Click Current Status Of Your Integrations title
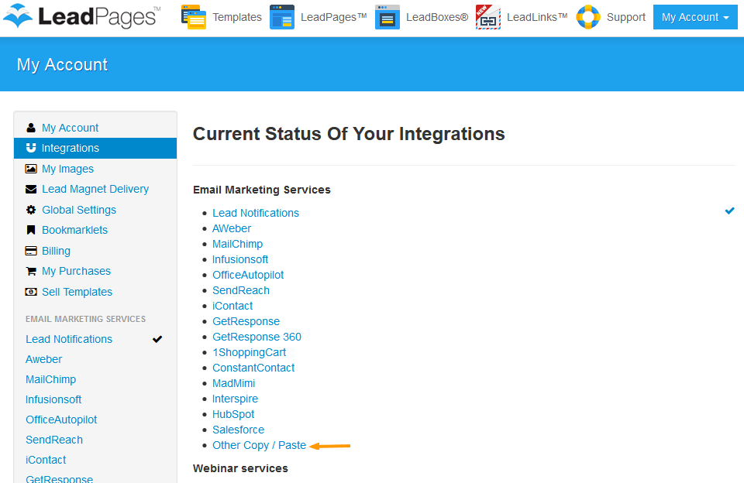 (349, 134)
